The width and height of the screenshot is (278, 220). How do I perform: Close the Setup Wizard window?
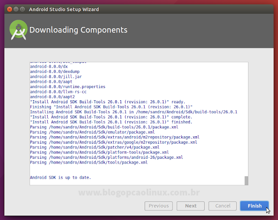click(x=10, y=9)
